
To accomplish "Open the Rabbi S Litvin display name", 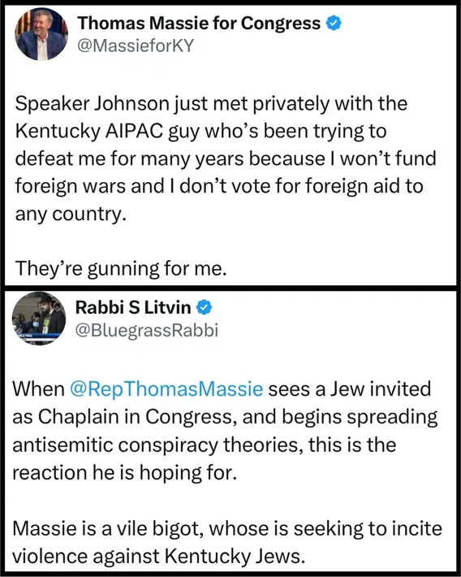I will [x=133, y=307].
